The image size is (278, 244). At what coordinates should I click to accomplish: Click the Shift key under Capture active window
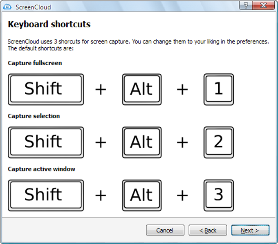46,195
